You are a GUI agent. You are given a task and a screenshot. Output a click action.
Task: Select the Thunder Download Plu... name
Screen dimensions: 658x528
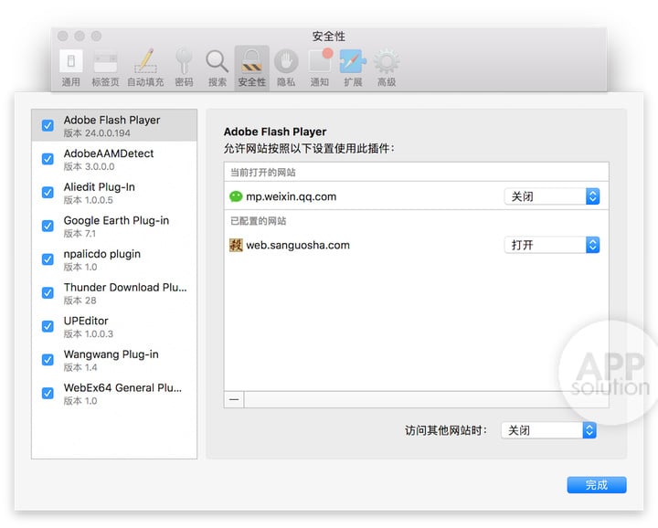click(x=125, y=287)
